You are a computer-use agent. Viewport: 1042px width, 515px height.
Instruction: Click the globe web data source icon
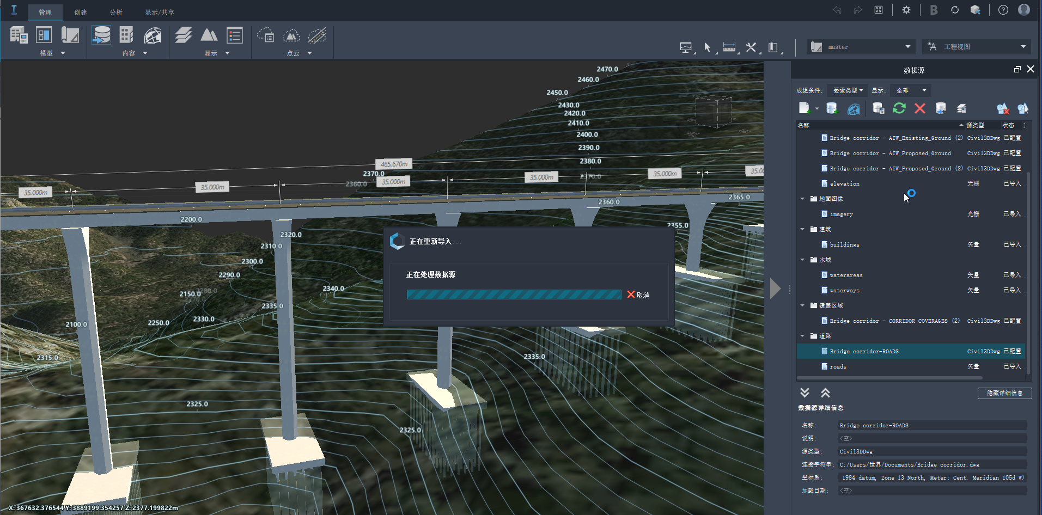pos(854,109)
